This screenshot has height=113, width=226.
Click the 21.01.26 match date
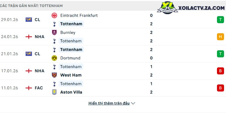point(10,54)
